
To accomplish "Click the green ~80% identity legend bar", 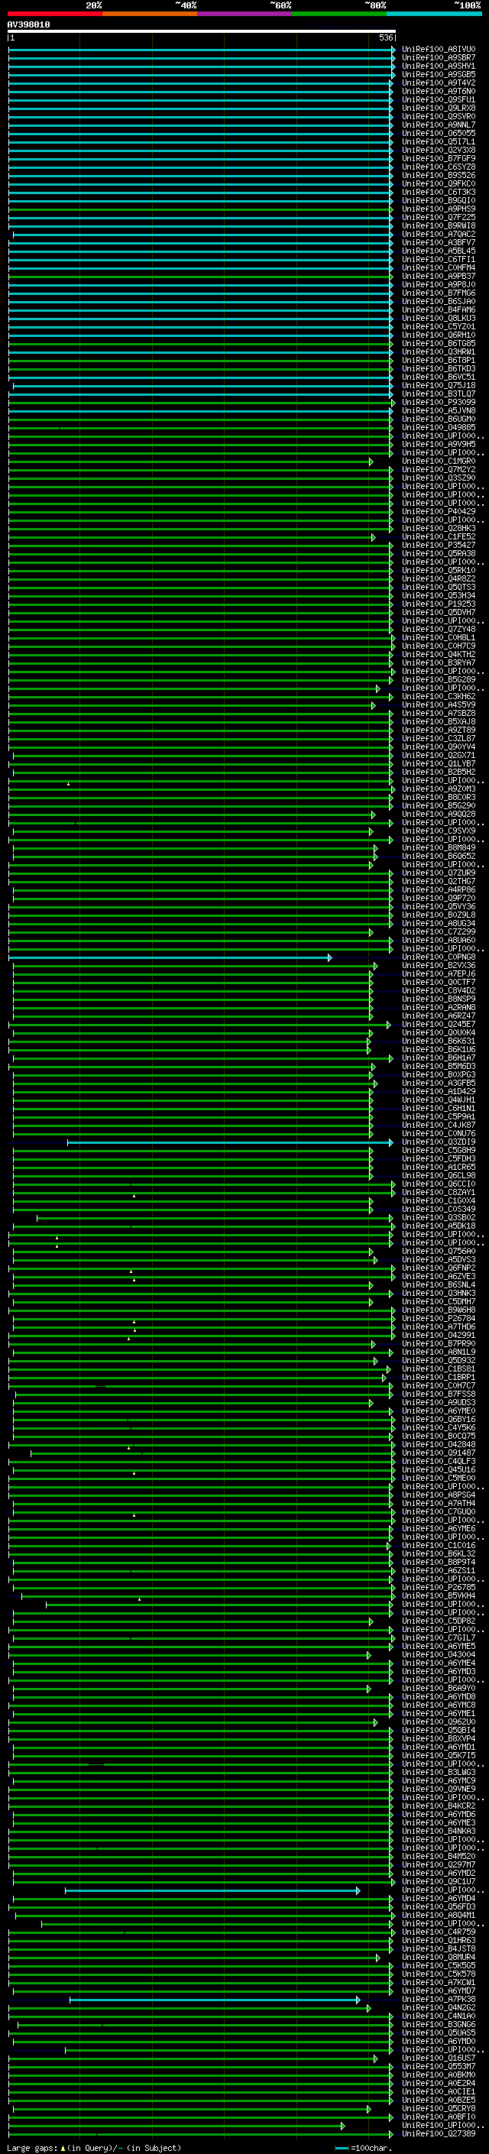I will [x=339, y=14].
